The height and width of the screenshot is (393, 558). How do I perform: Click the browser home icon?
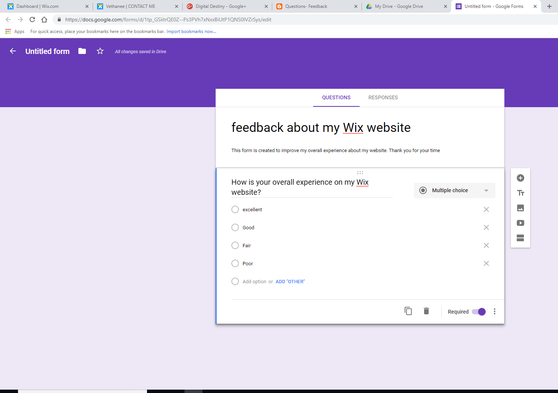[44, 19]
